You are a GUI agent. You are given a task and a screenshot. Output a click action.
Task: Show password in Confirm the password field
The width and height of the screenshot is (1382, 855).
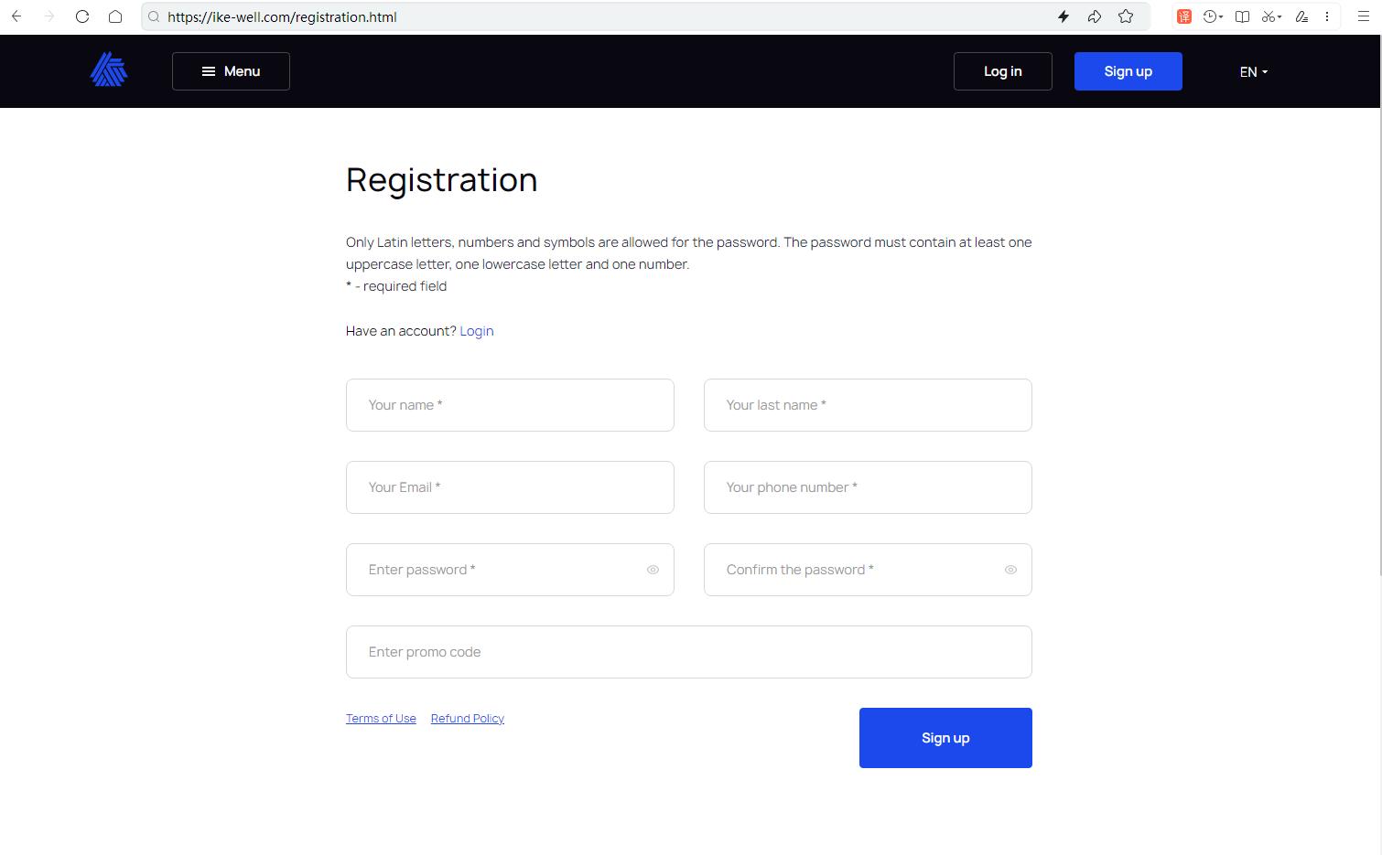point(1010,570)
